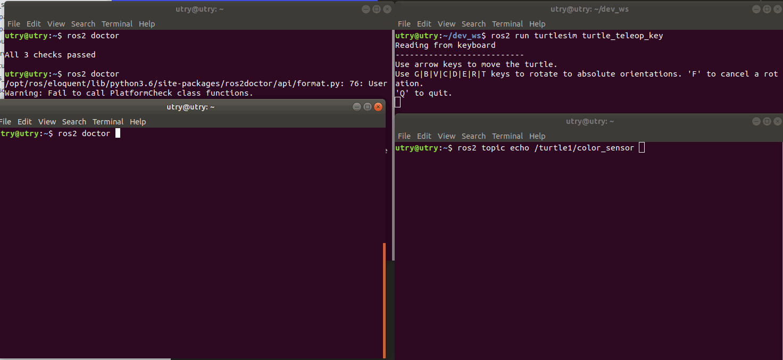
Task: Open Terminal menu in the dev_ws terminal
Action: tap(507, 24)
